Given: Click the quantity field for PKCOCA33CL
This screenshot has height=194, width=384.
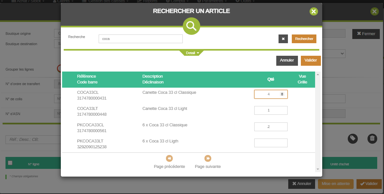Looking at the screenshot, I should coord(271,127).
